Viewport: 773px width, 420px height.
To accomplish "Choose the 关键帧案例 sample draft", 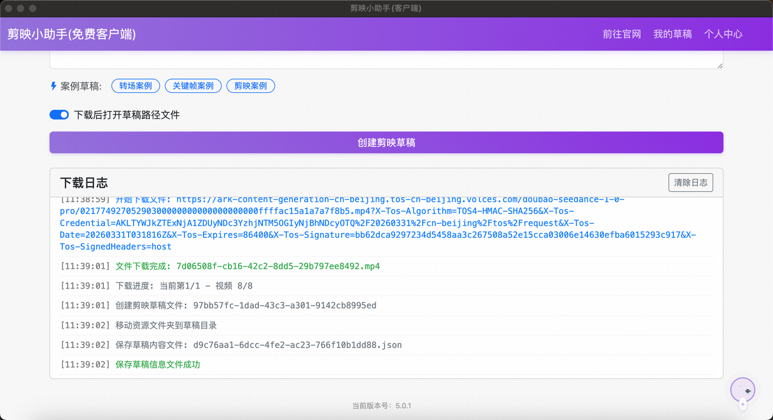I will click(x=193, y=86).
